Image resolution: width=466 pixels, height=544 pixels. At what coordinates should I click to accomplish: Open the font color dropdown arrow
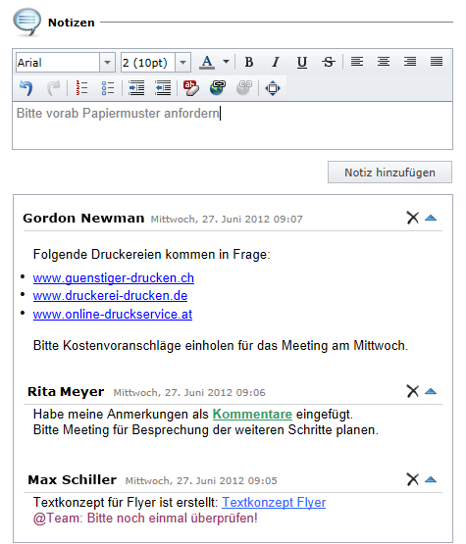tap(226, 62)
